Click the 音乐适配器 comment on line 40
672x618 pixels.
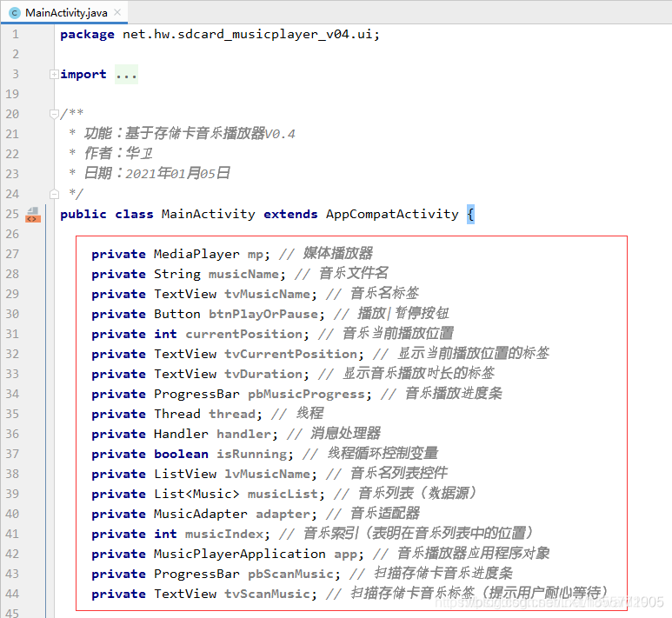coord(385,514)
